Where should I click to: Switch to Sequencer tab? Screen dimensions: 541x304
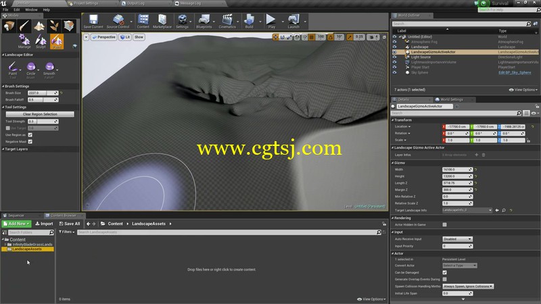(16, 216)
